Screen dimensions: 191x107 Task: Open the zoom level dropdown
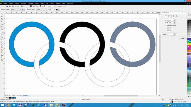(x=55, y=6)
